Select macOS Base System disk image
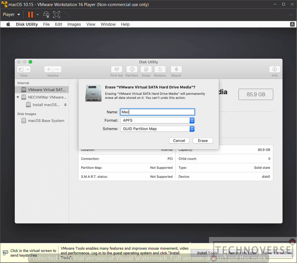Viewport: 297px width, 263px height. [x=42, y=121]
